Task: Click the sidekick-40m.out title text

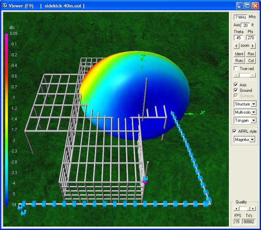Action: coord(63,6)
